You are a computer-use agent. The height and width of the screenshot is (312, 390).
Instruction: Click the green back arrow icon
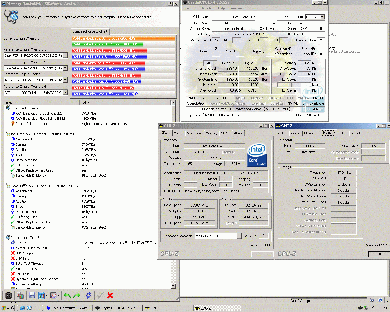[x=67, y=295]
